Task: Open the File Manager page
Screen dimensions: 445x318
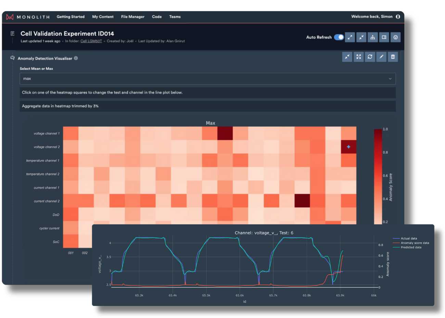Action: click(133, 17)
